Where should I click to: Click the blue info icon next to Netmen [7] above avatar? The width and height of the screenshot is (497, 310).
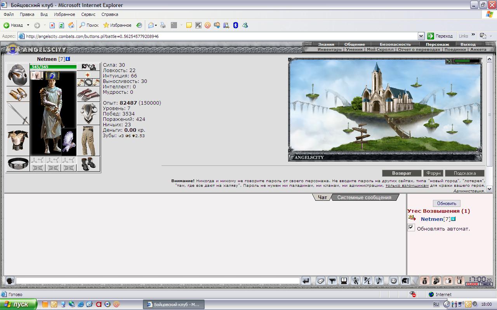(68, 59)
